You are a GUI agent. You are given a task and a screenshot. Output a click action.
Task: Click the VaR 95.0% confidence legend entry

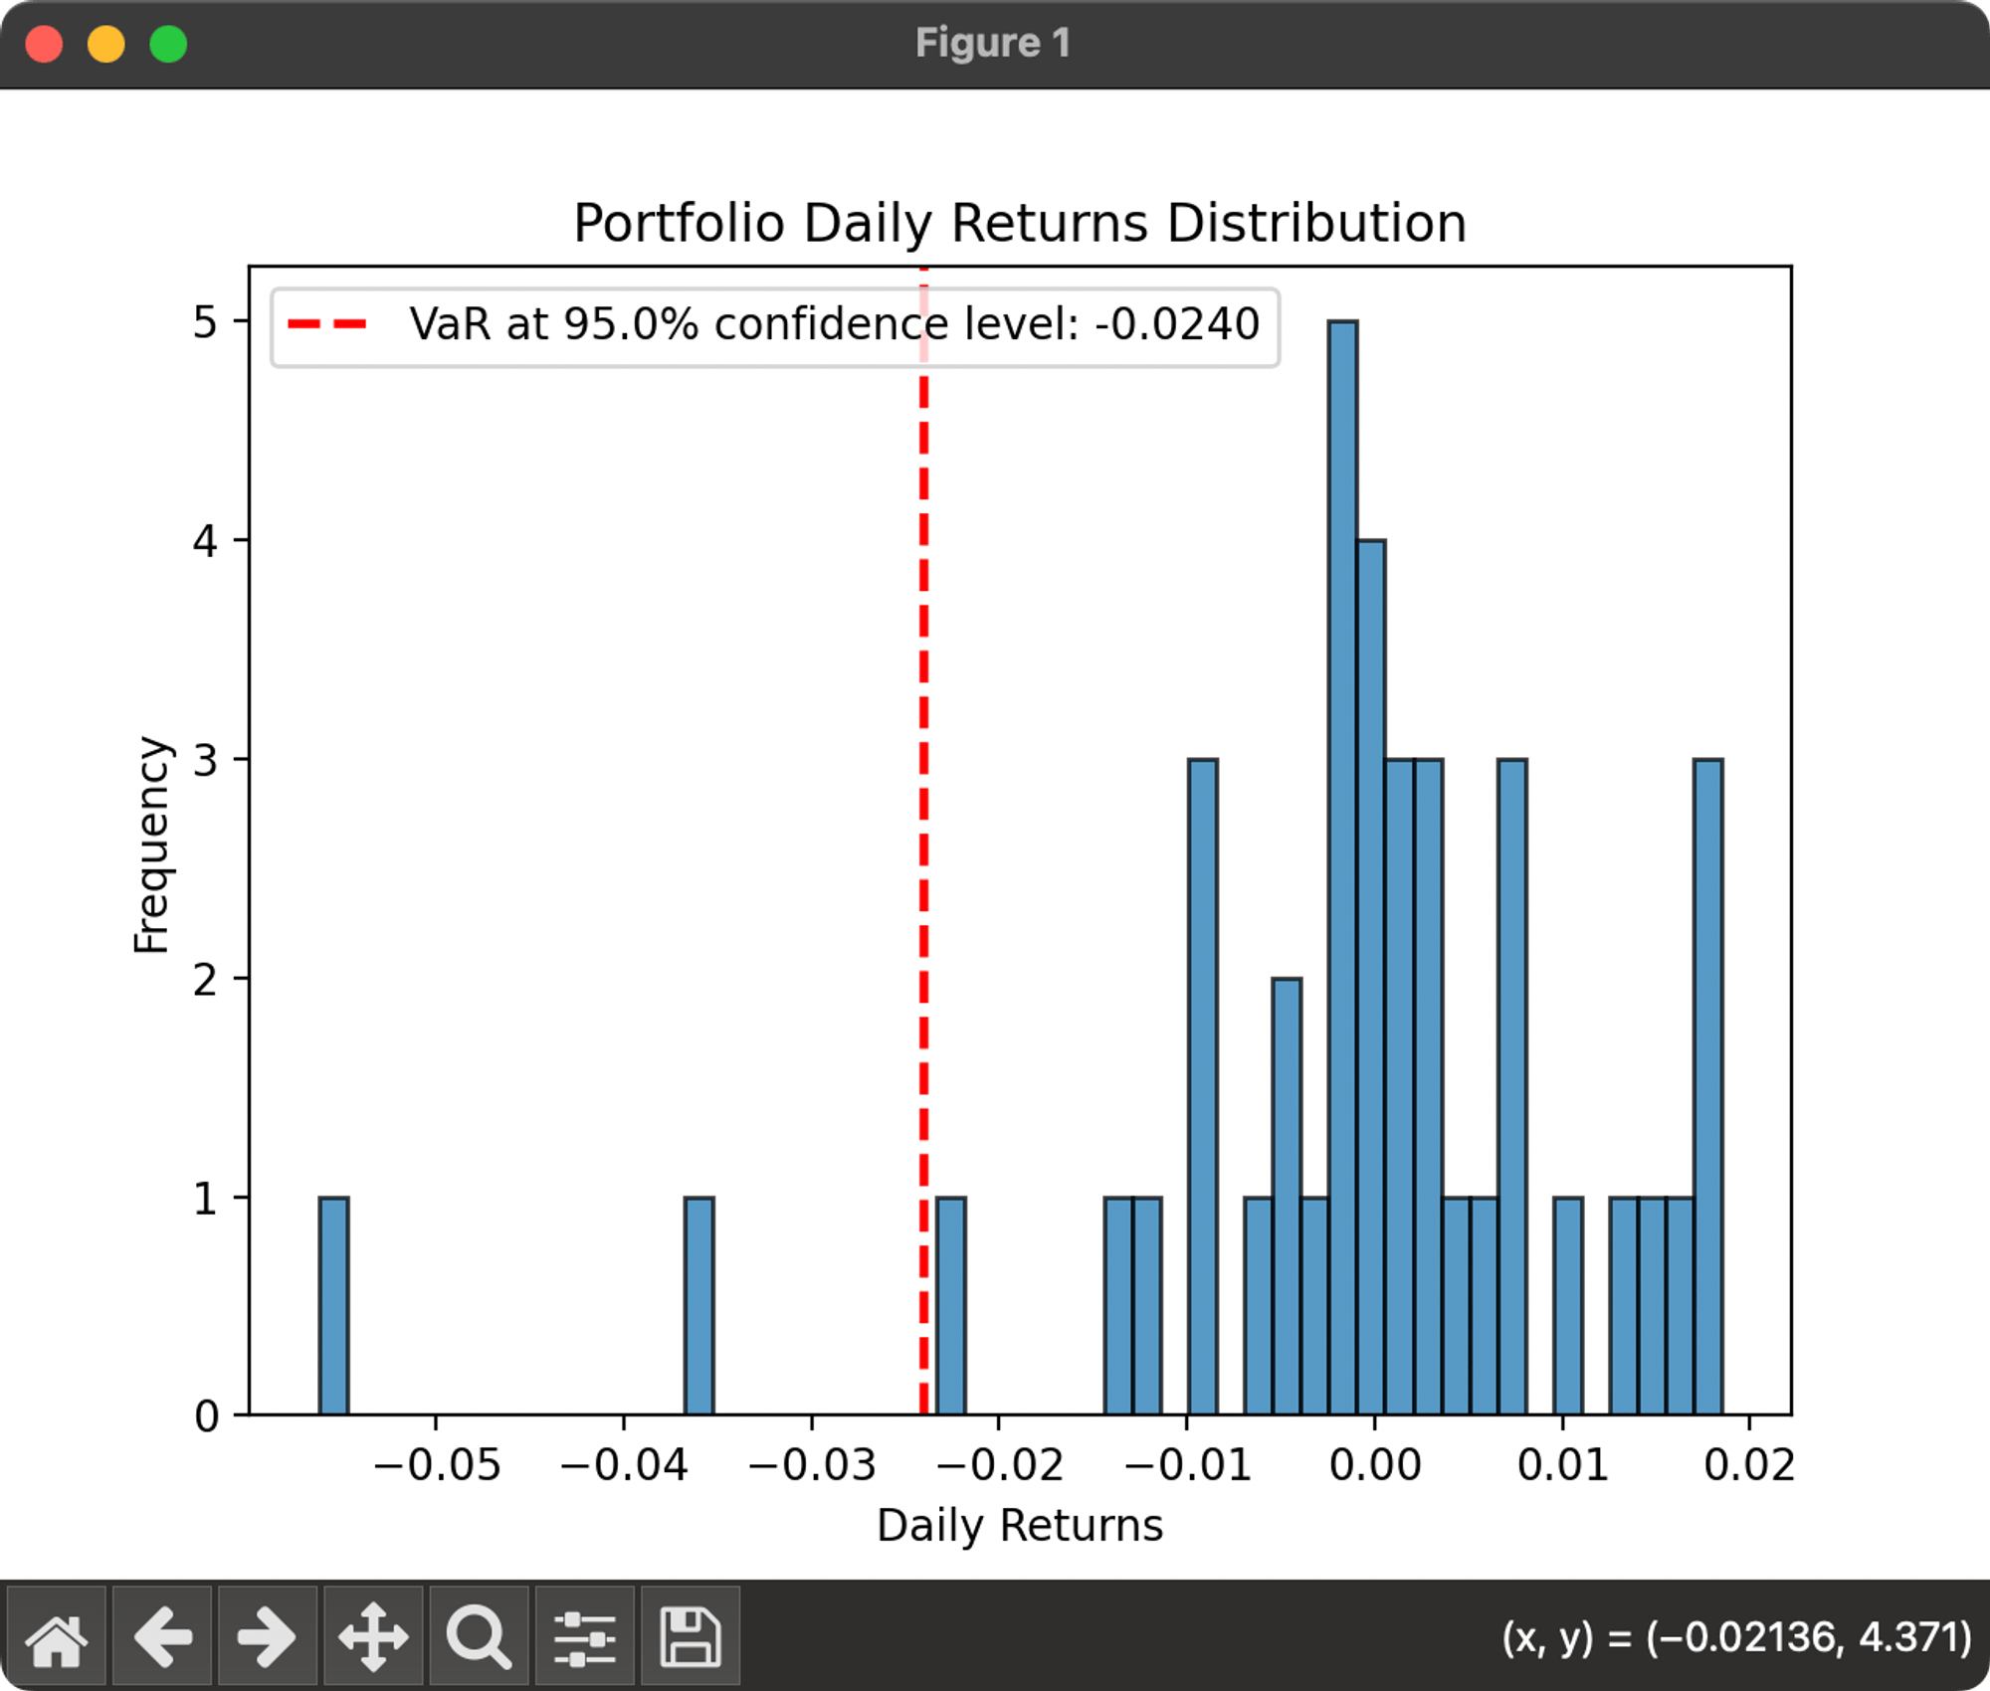(775, 327)
